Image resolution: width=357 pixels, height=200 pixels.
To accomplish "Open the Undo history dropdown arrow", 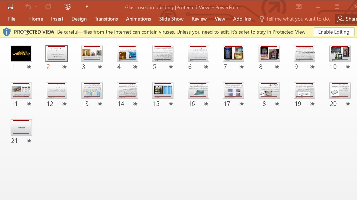I will pos(36,7).
